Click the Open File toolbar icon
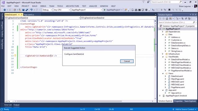Image resolution: width=198 pixels, height=111 pixels. pyautogui.click(x=20, y=10)
